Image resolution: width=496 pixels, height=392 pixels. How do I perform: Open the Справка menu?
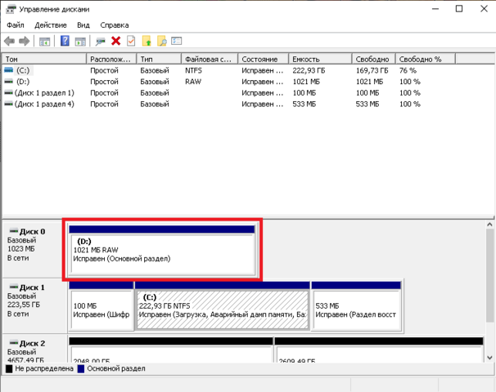114,25
